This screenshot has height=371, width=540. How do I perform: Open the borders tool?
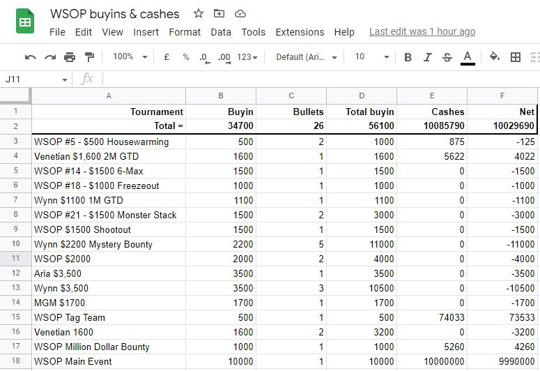coord(516,57)
